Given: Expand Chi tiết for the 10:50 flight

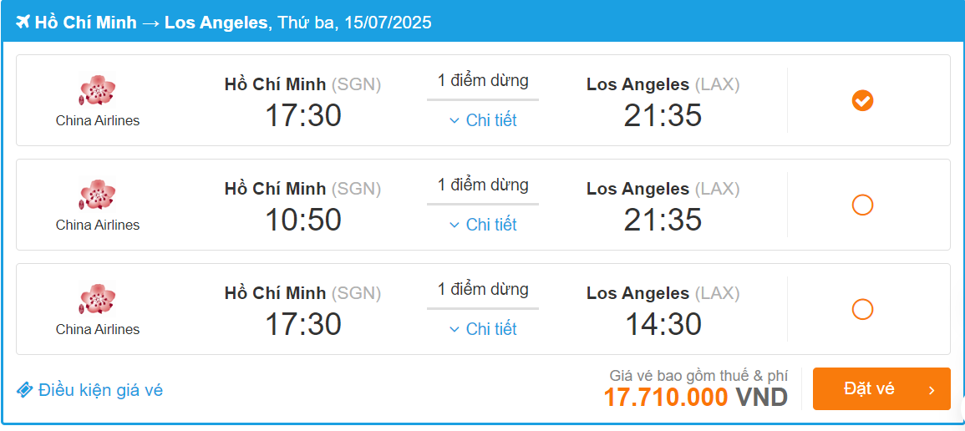Looking at the screenshot, I should (x=490, y=225).
